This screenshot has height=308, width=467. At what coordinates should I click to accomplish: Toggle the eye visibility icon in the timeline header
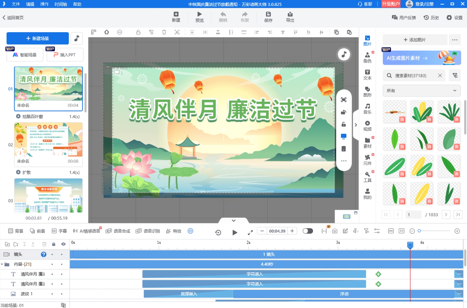click(63, 244)
